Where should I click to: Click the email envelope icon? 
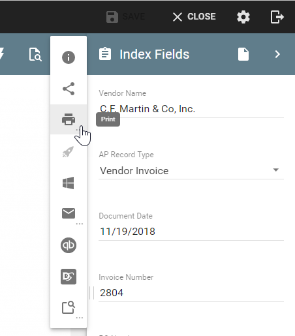pos(69,213)
